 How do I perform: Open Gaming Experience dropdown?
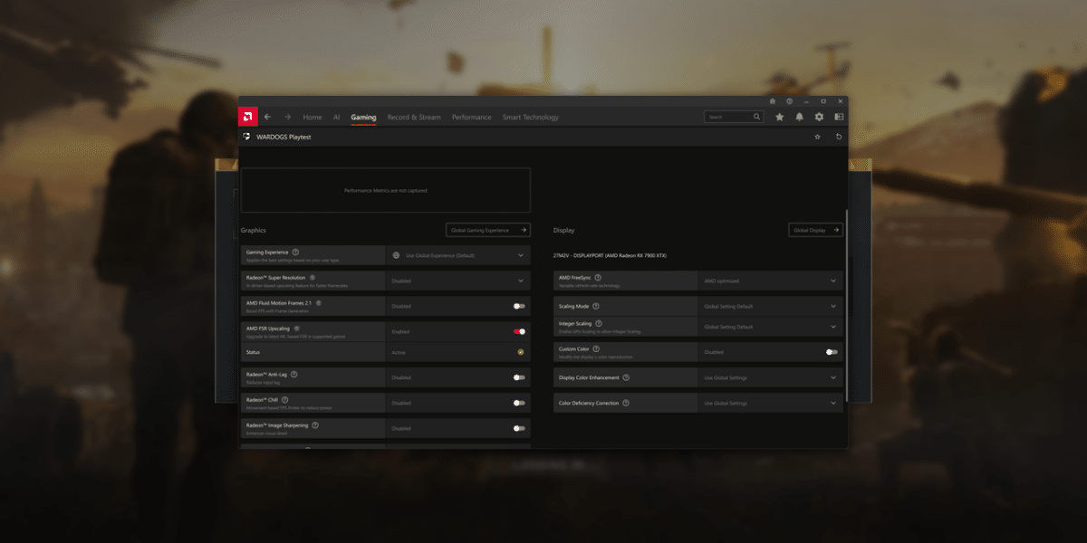point(458,255)
